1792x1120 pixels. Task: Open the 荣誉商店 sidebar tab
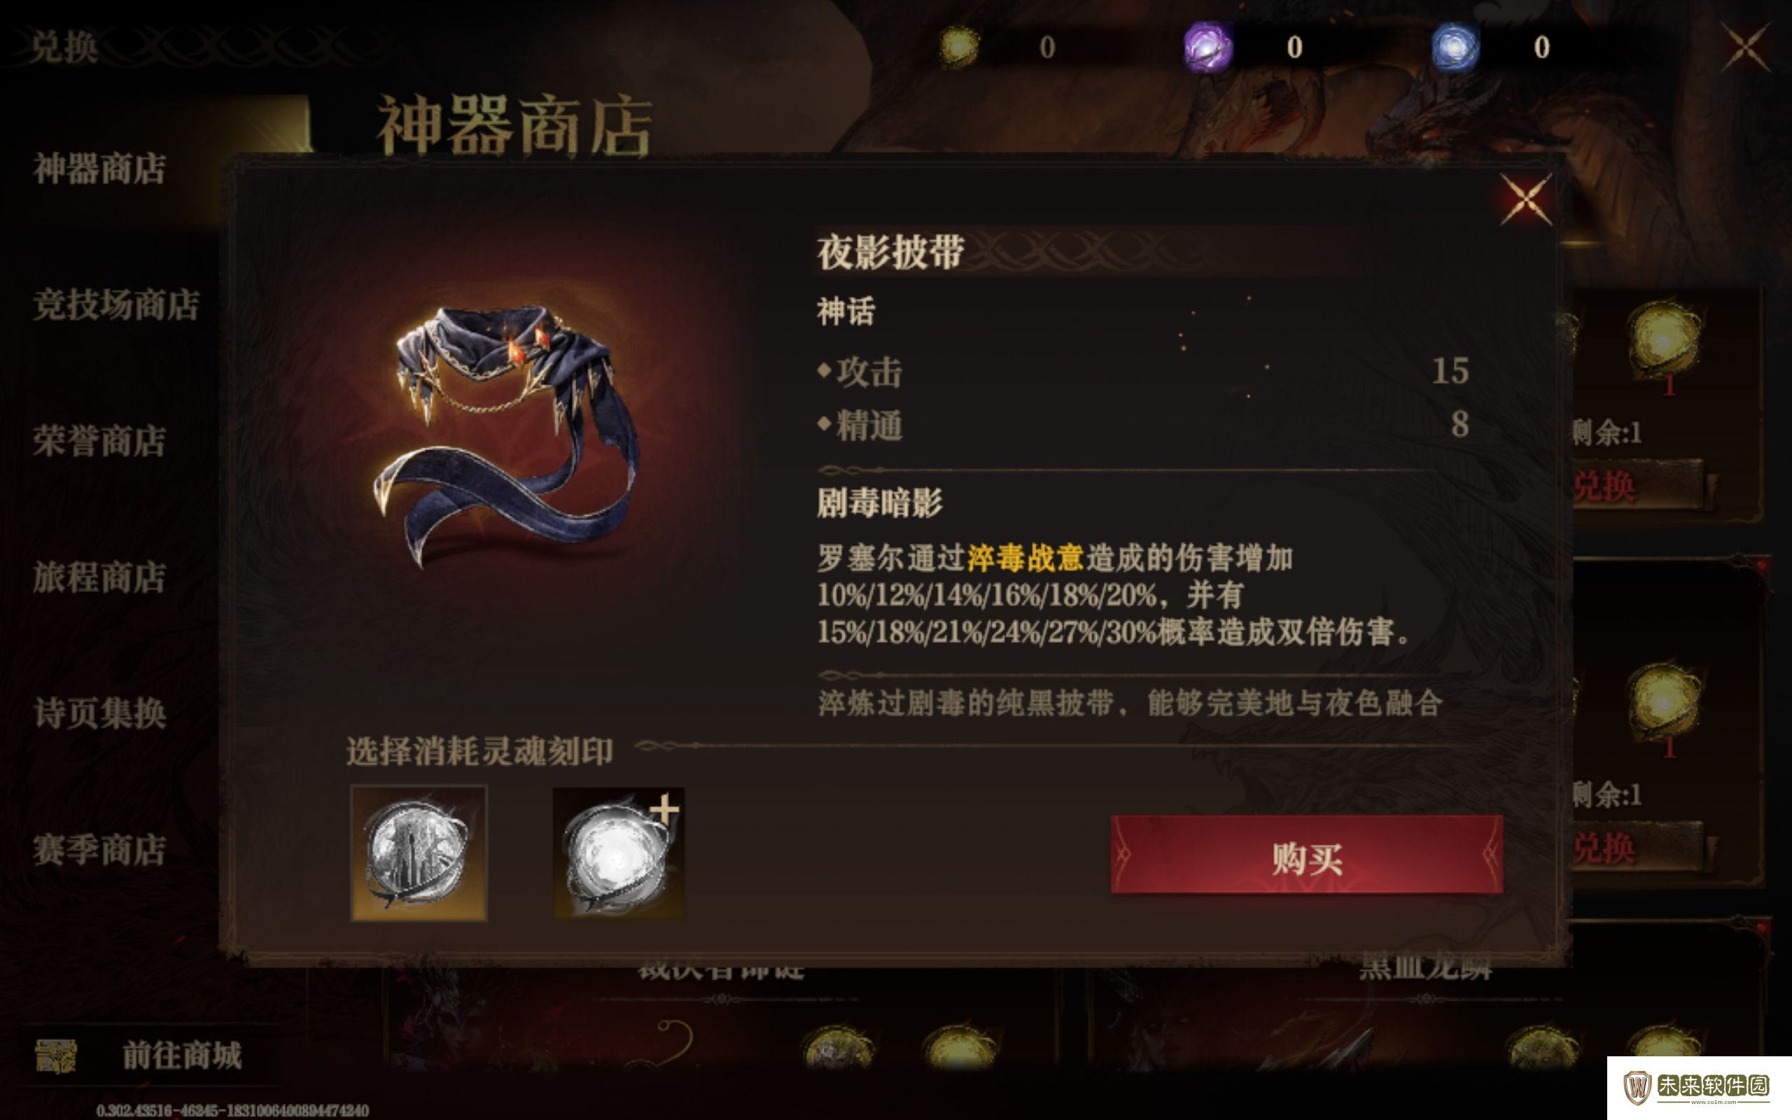pyautogui.click(x=100, y=441)
